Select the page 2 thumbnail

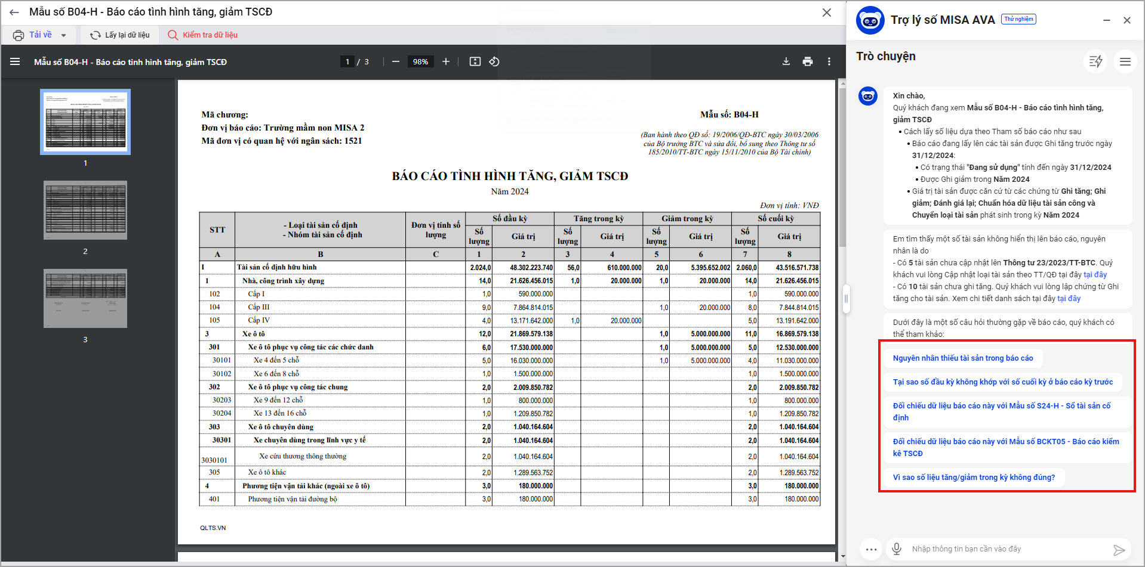click(x=85, y=210)
